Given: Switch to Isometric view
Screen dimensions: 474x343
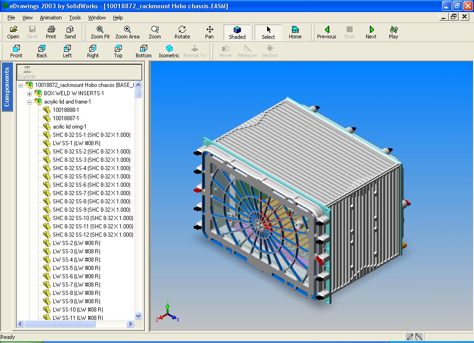Looking at the screenshot, I should point(169,51).
